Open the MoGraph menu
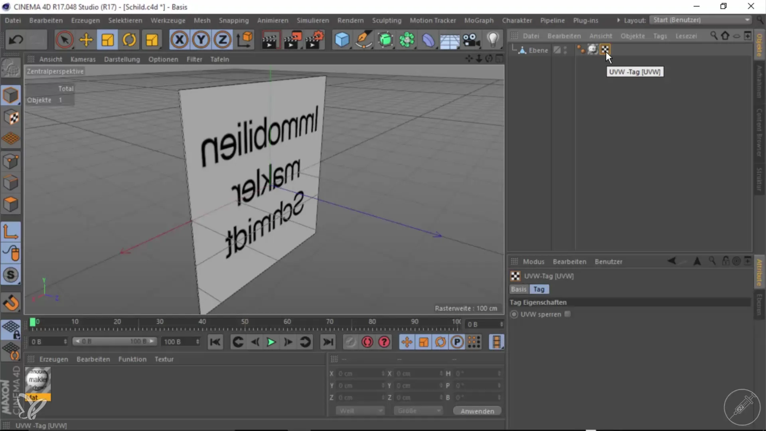This screenshot has width=766, height=431. pos(479,20)
